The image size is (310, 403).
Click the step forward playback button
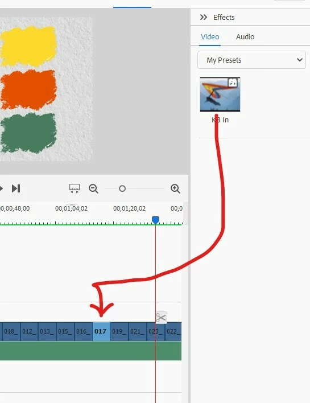coord(16,188)
